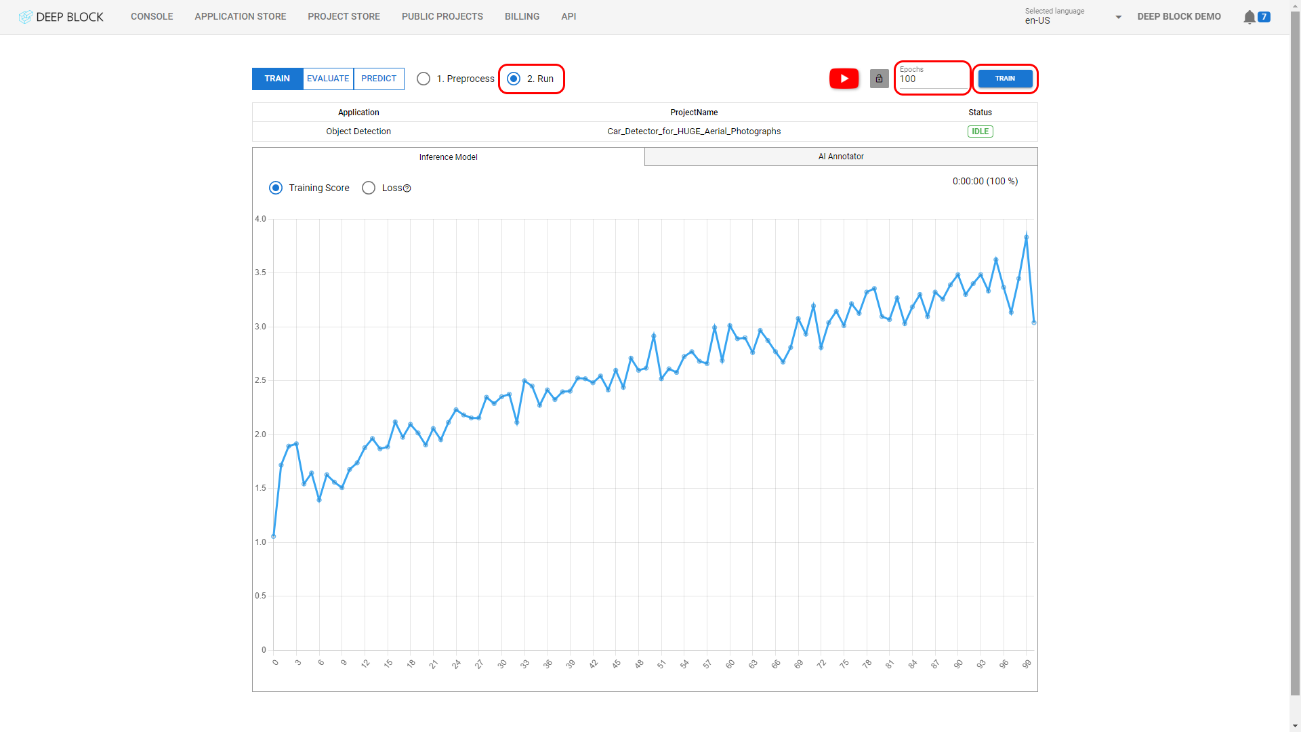The width and height of the screenshot is (1301, 732).
Task: Select the 2. Run radio button
Action: click(514, 79)
